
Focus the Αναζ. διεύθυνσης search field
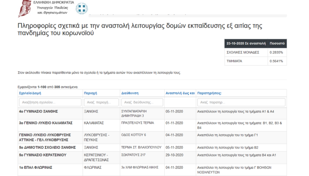(x=142, y=103)
